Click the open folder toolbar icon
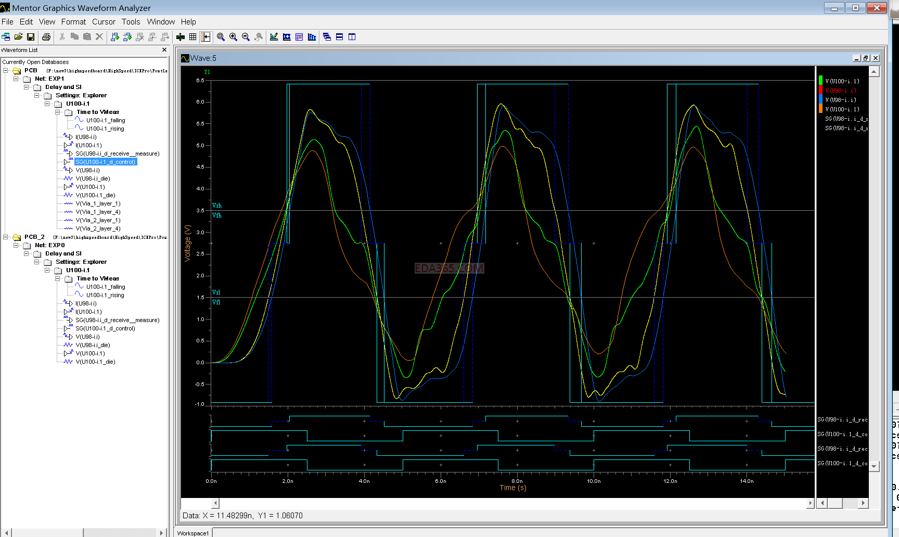The image size is (899, 537). tap(18, 37)
